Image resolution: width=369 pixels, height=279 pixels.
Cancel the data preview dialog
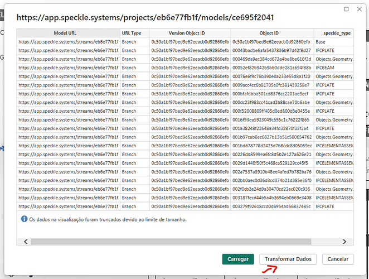point(338,259)
